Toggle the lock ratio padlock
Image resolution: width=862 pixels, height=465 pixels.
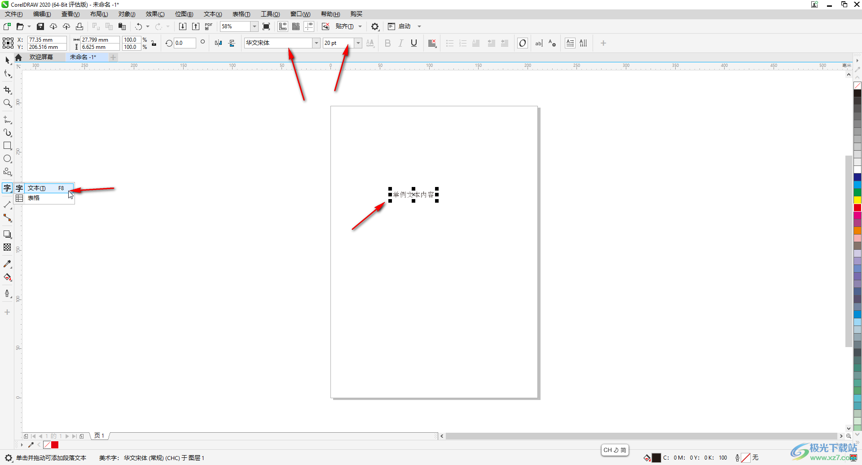pos(154,43)
